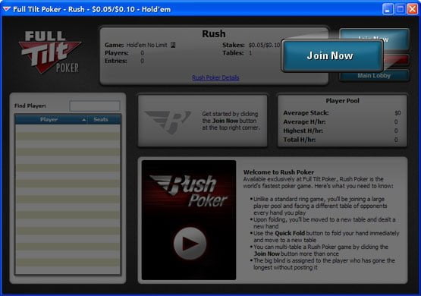Select the Highest H/hr label
The height and width of the screenshot is (296, 421).
tap(303, 131)
